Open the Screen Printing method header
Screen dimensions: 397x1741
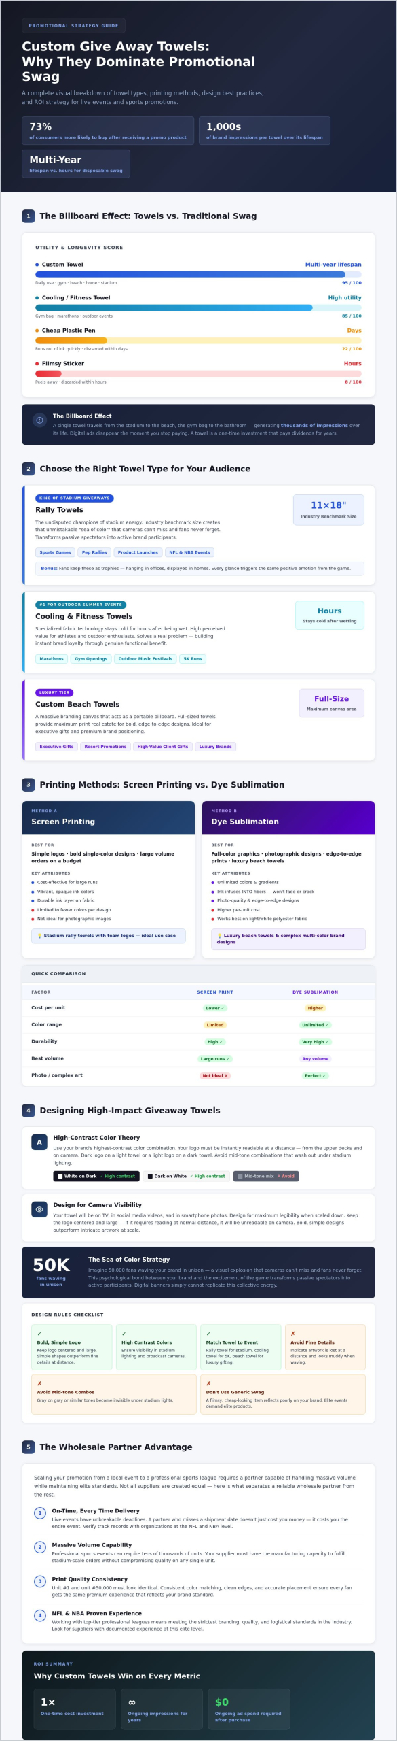pos(109,817)
